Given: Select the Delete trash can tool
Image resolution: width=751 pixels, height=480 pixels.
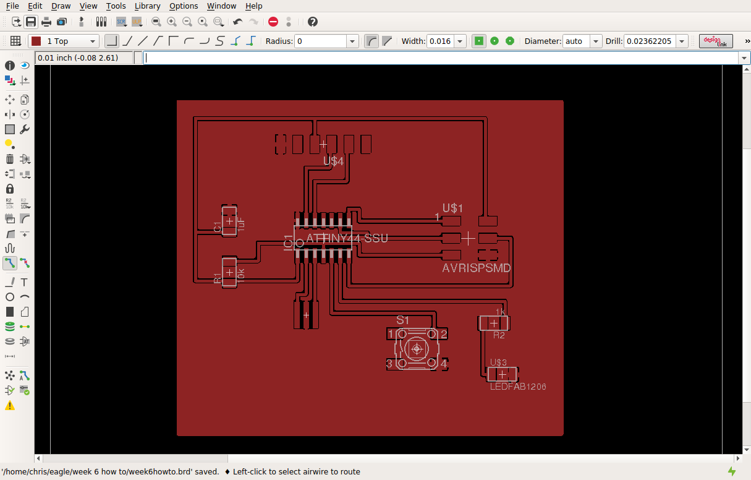Looking at the screenshot, I should pos(10,159).
